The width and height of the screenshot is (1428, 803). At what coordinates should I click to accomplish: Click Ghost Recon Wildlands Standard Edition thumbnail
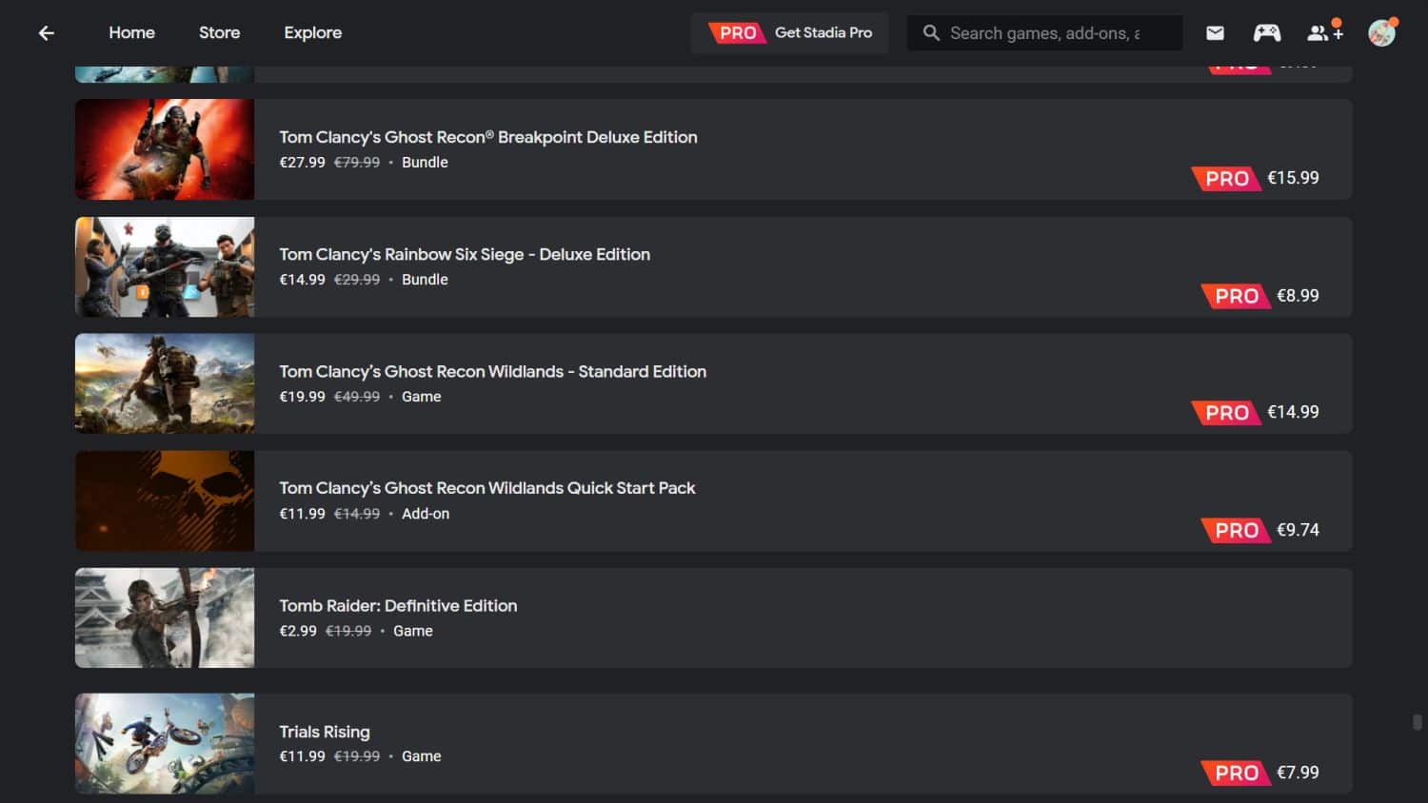pos(165,383)
